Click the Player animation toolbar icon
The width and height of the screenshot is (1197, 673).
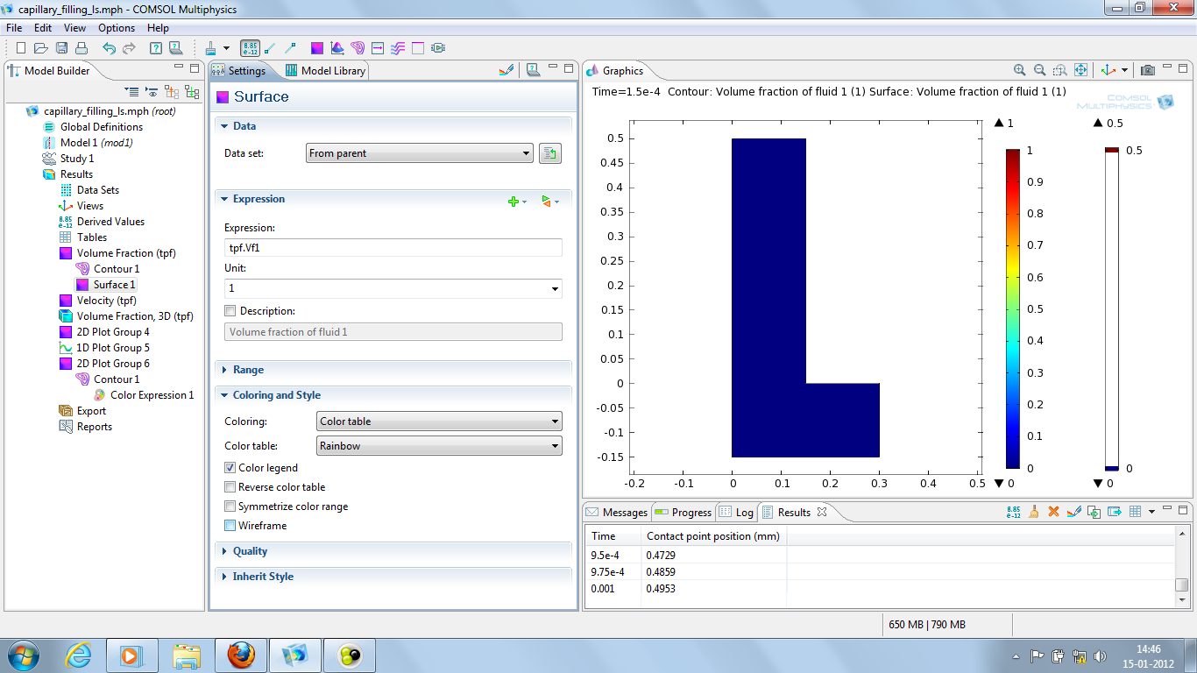[x=438, y=48]
